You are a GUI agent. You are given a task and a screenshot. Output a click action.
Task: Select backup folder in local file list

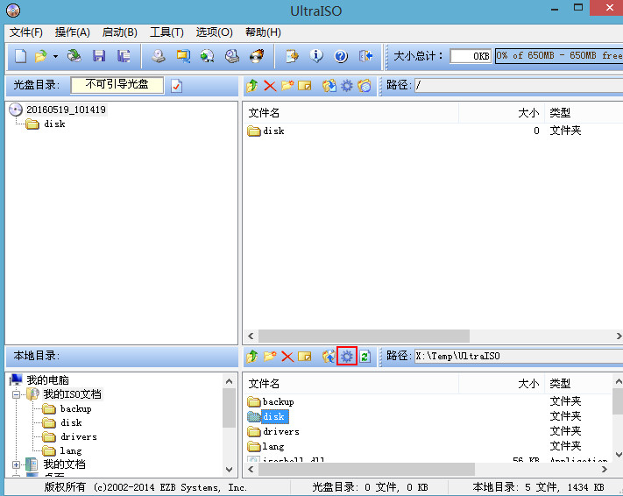point(278,402)
